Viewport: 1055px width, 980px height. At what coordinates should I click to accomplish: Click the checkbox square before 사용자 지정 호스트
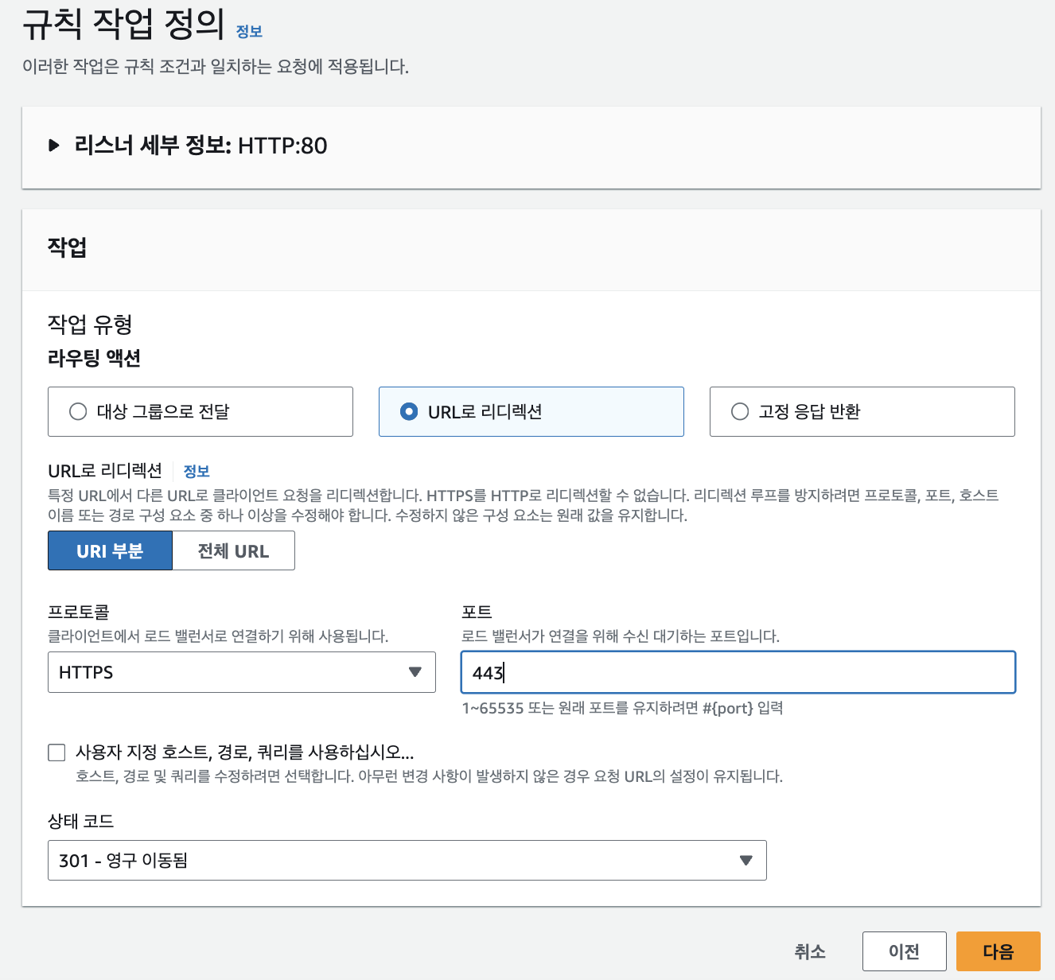click(x=56, y=752)
